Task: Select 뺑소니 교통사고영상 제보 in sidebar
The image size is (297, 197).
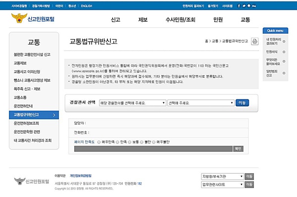Action: click(x=32, y=80)
